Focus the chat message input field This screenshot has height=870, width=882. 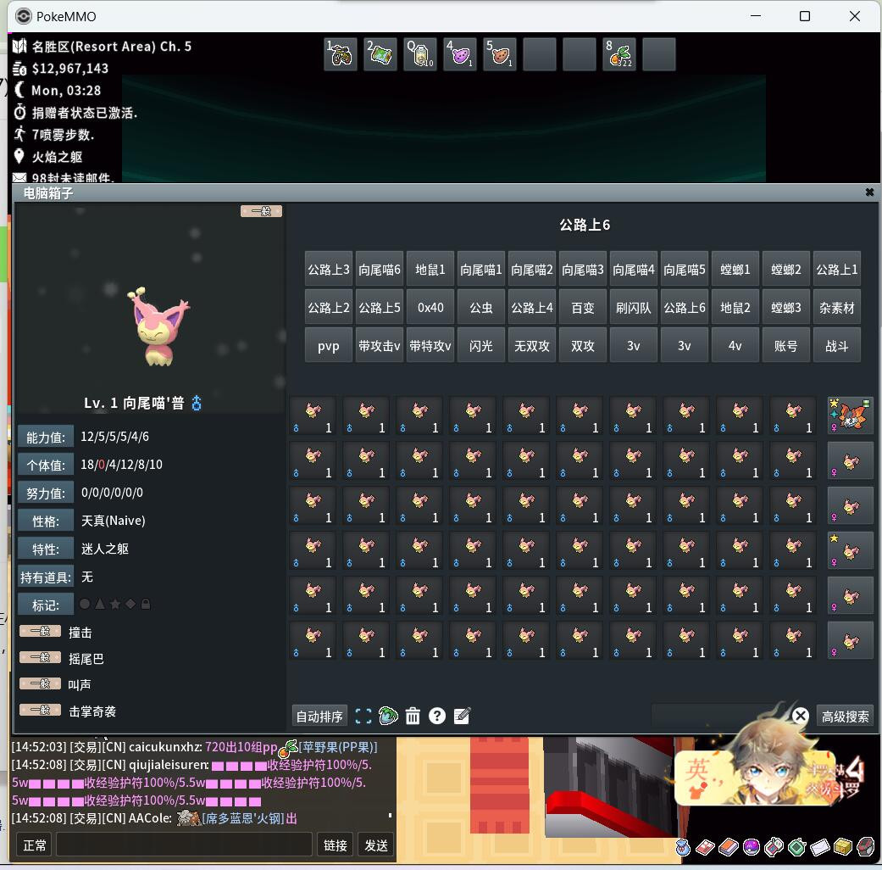pyautogui.click(x=185, y=845)
